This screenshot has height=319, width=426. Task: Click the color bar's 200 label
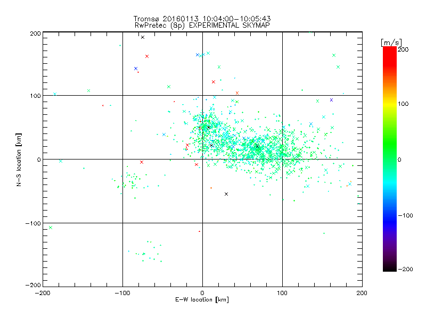tap(403, 49)
